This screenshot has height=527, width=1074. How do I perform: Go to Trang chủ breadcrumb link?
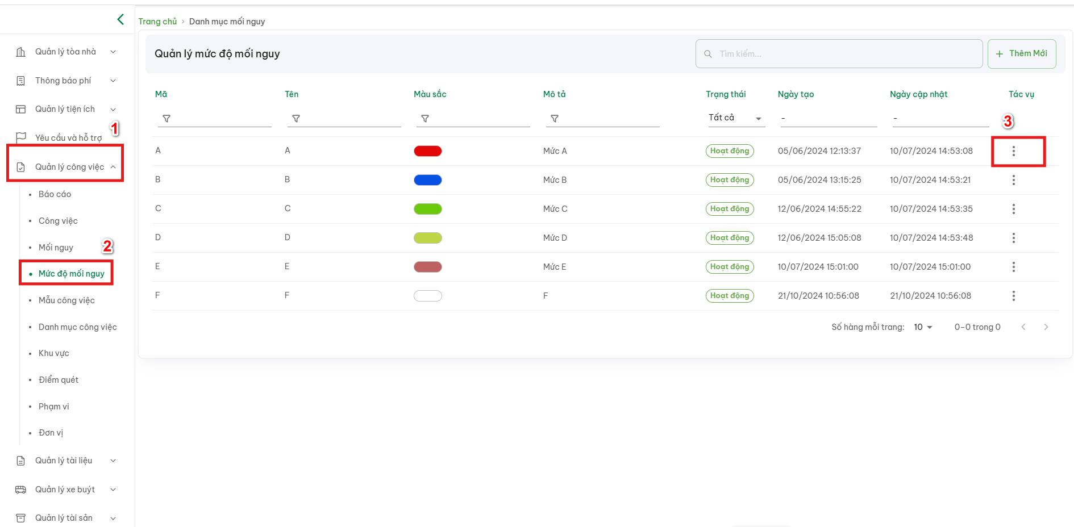click(157, 22)
